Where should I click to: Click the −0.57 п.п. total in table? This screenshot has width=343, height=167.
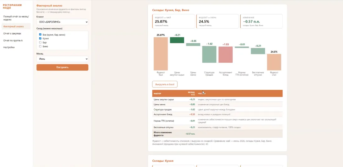coord(190,134)
